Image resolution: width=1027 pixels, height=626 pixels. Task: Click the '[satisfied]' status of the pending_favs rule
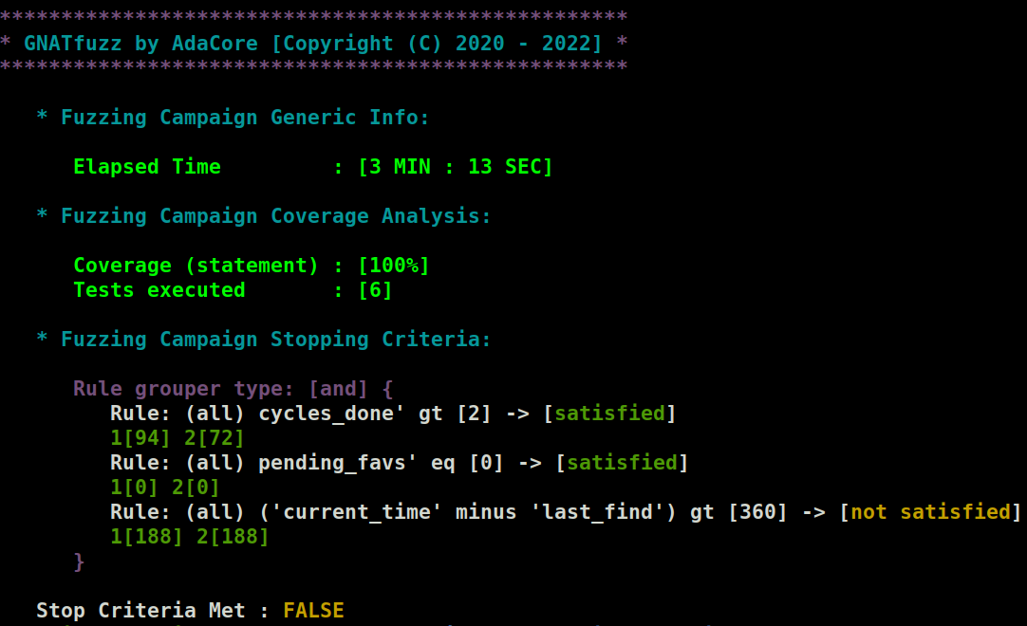point(623,463)
